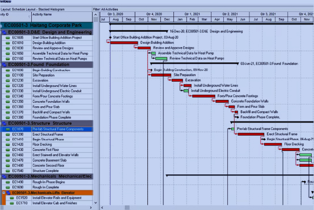
Task: Select the Haitang Corporate Park project band
Action: pyautogui.click(x=46, y=26)
